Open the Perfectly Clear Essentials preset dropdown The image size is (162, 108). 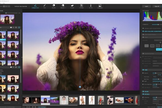tap(22, 6)
